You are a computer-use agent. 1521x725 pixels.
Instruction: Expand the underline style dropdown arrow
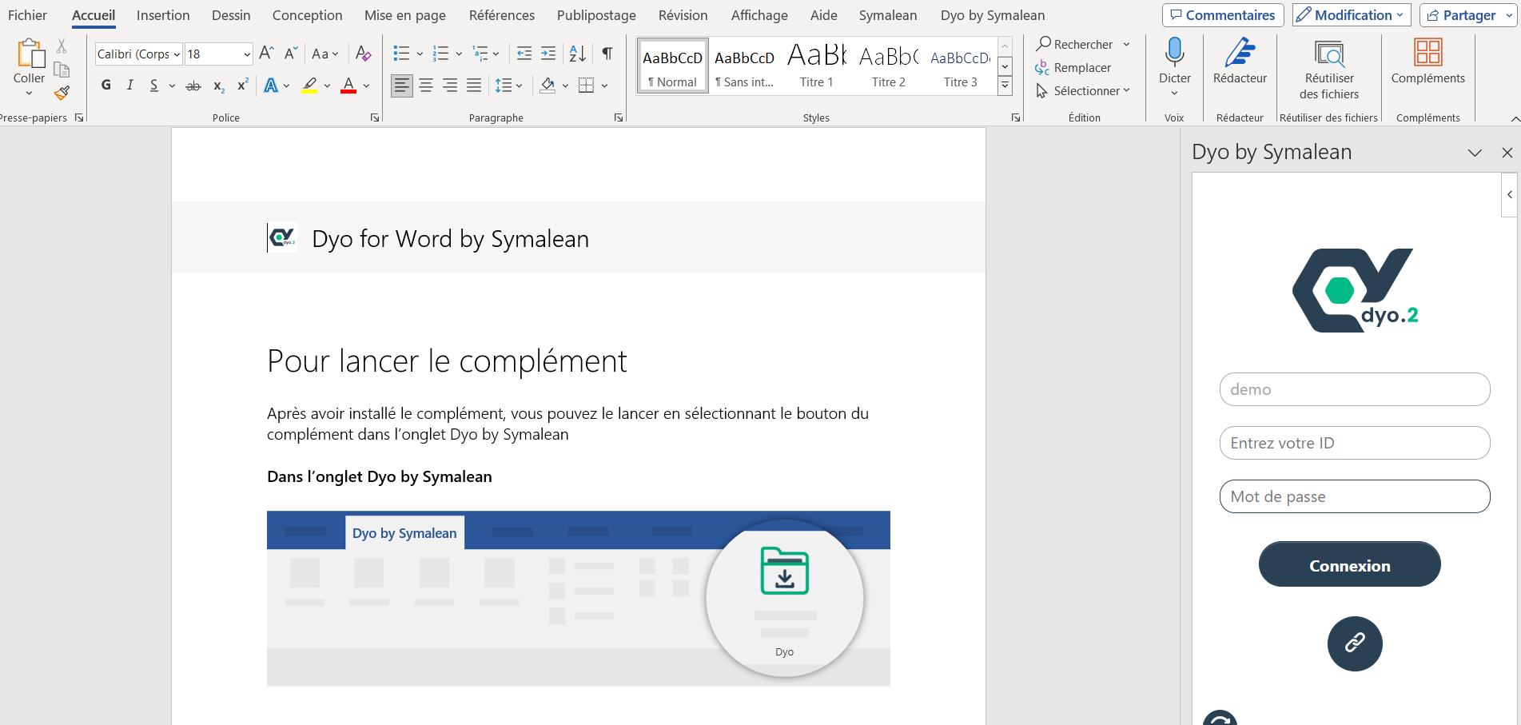tap(172, 86)
